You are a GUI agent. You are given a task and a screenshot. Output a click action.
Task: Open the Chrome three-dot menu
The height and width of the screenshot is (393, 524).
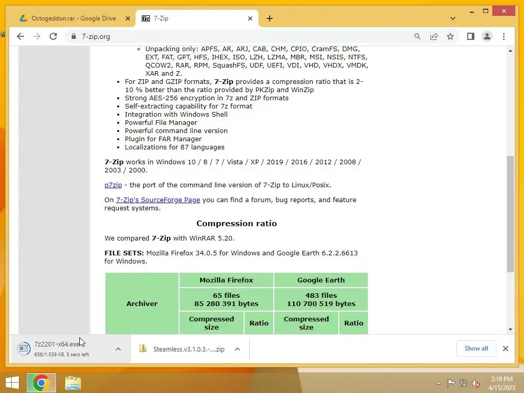coord(504,36)
